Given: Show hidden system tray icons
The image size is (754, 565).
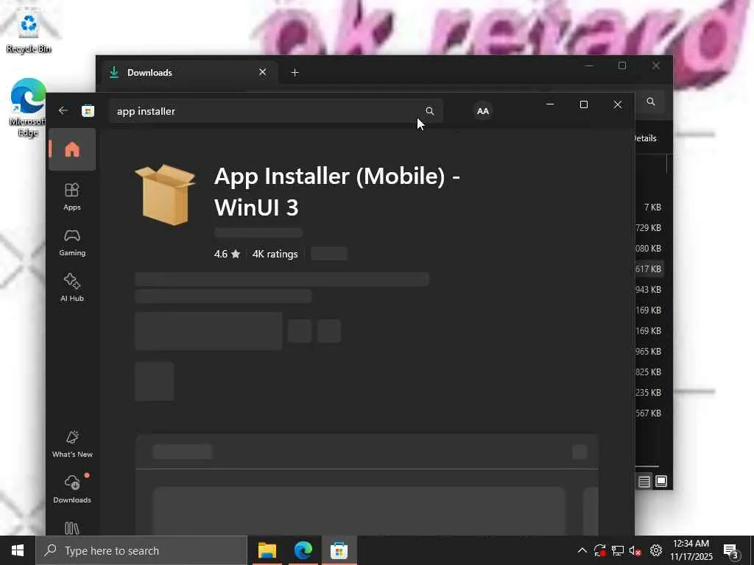Looking at the screenshot, I should [582, 550].
